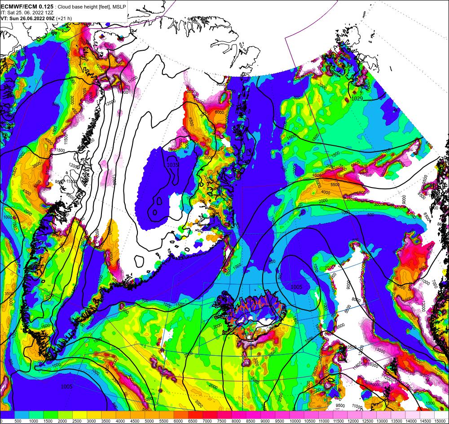Click the '0' tick on the colour scale
The image size is (449, 424).
1,421
